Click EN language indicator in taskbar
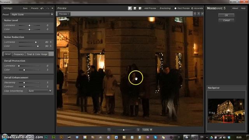 pyautogui.click(x=202, y=137)
